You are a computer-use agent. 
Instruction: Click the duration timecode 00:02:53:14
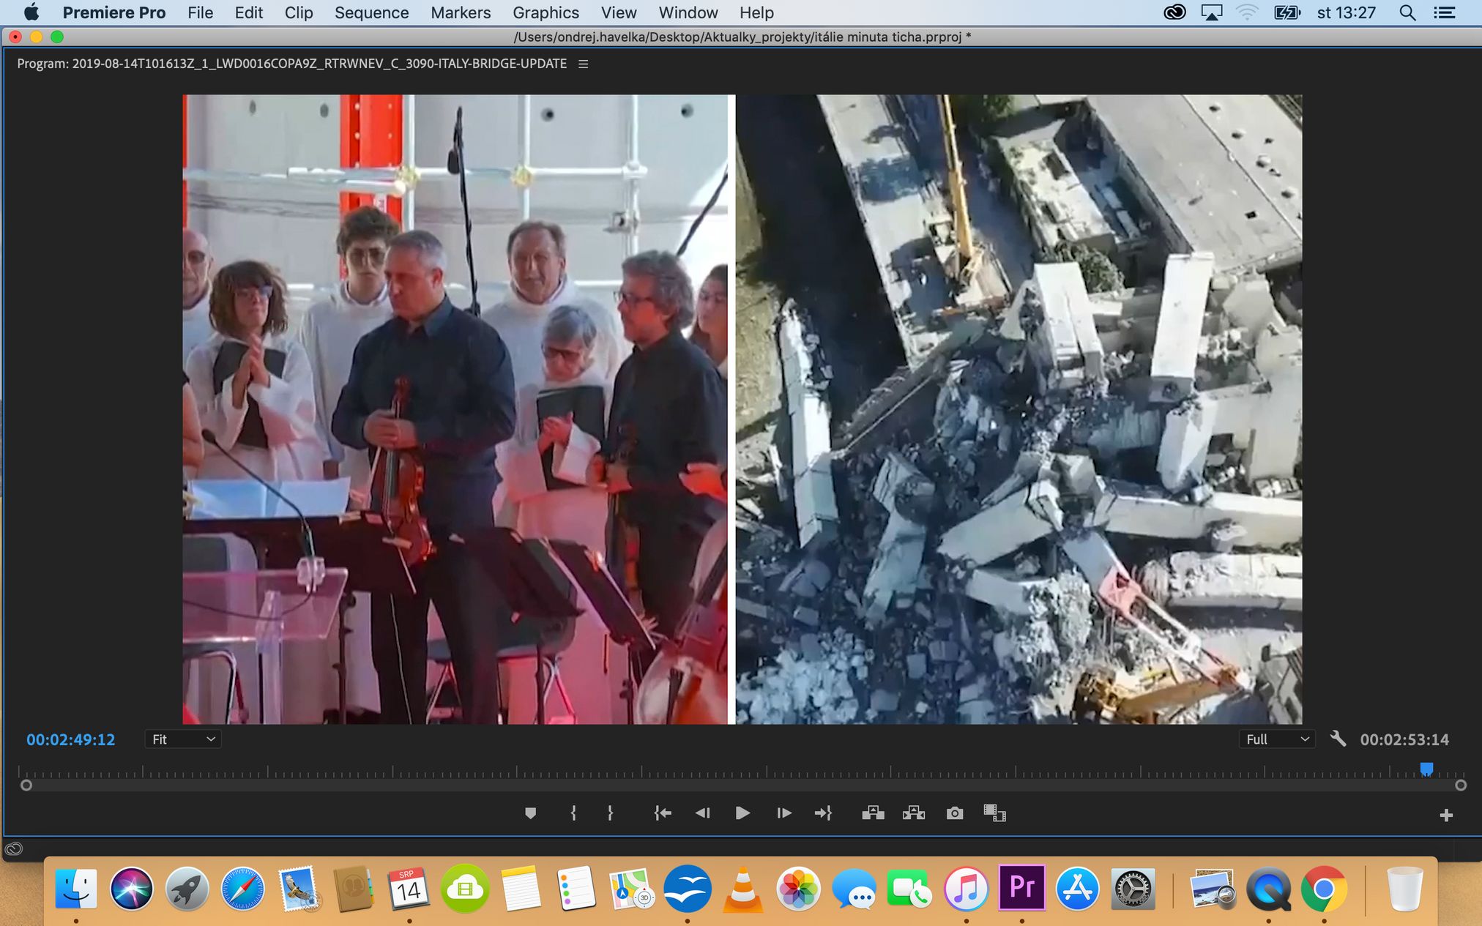coord(1404,739)
